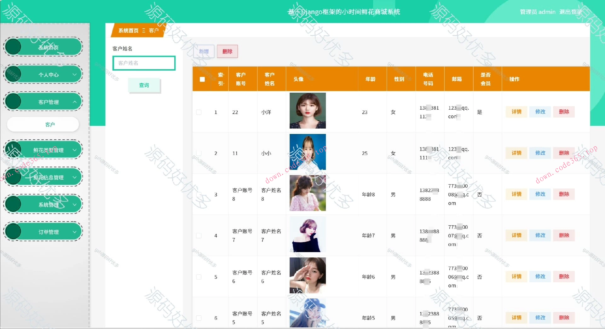
Task: Click the dark circle icon on 客户管理
Action: pos(13,101)
